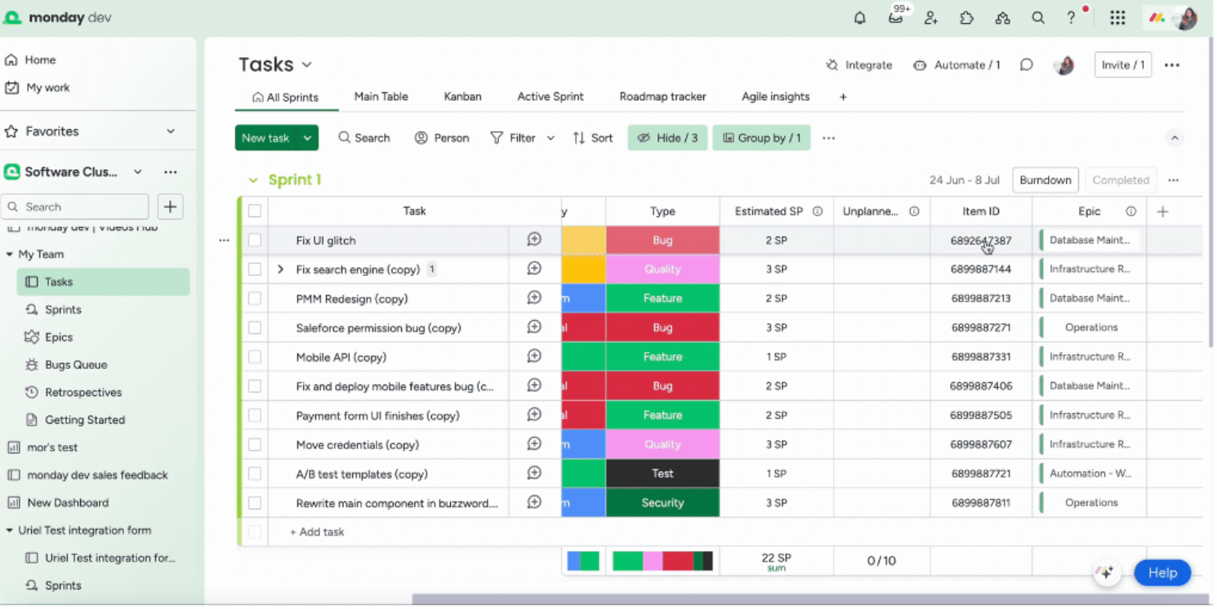Viewport: 1217px width, 609px height.
Task: Open the New task dropdown arrow
Action: click(x=308, y=138)
